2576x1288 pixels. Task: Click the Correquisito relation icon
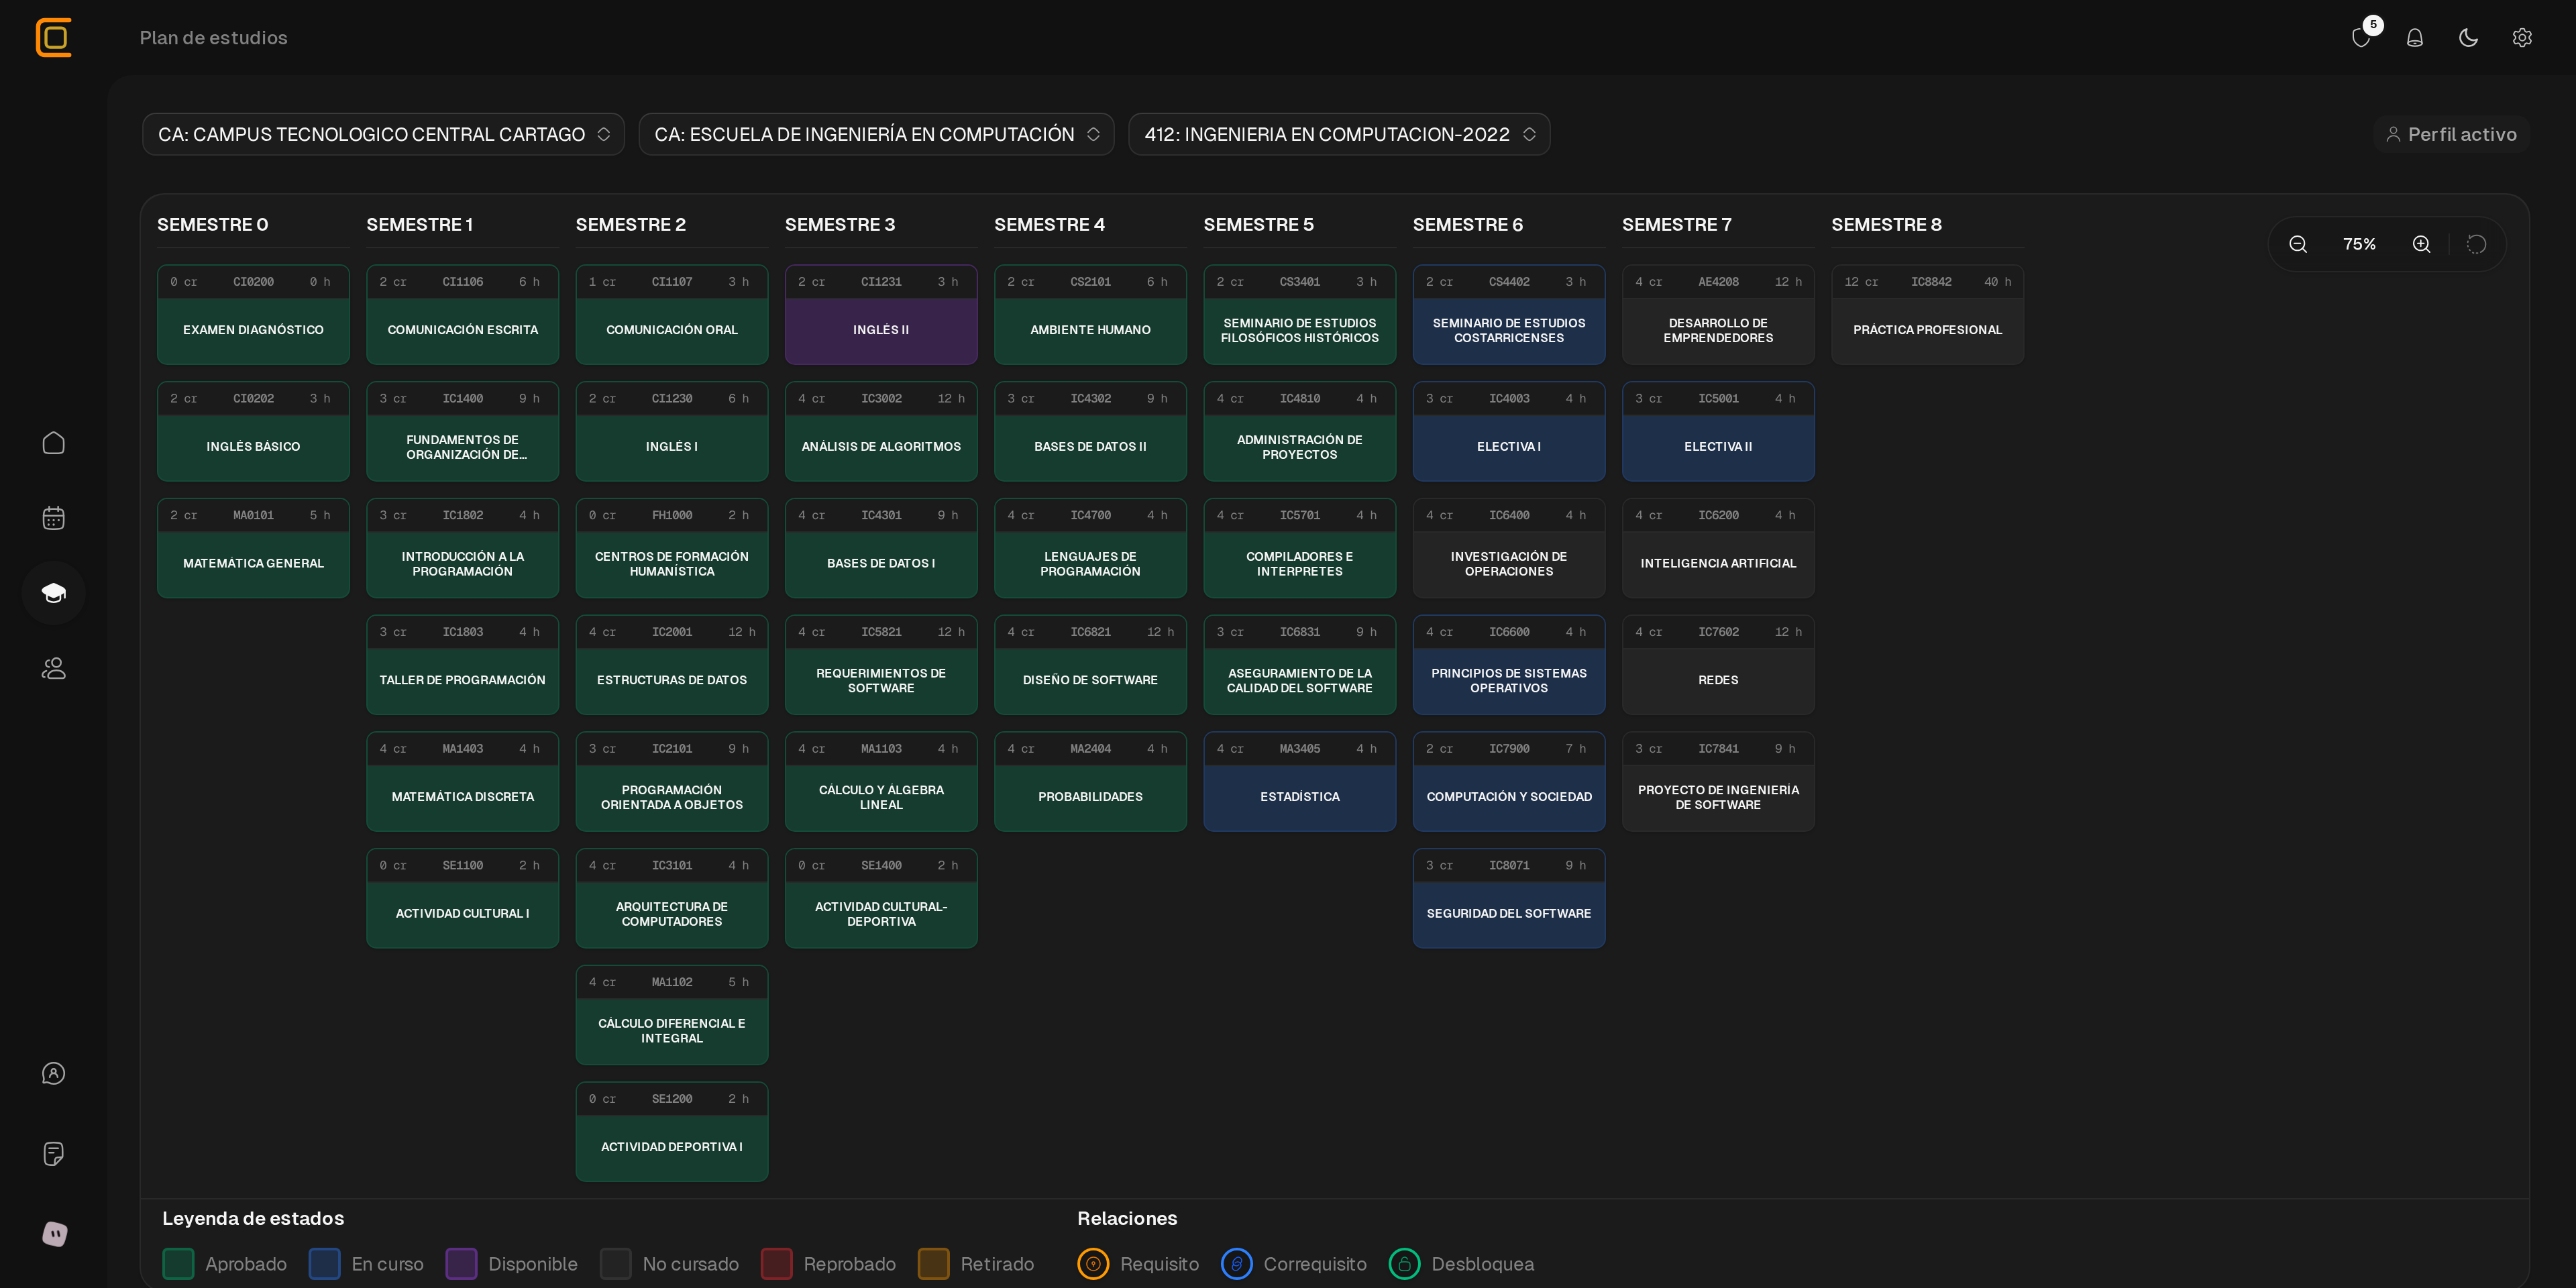click(x=1237, y=1264)
